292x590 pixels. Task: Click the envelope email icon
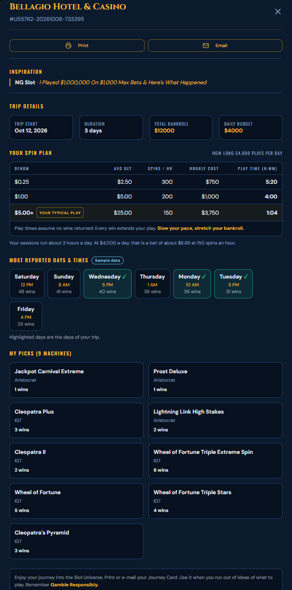pyautogui.click(x=206, y=46)
